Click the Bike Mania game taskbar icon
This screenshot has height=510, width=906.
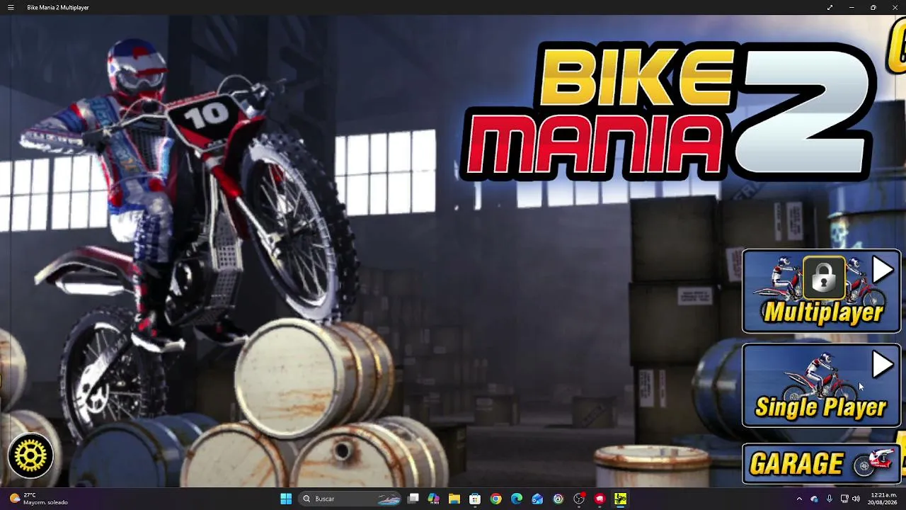click(x=621, y=499)
